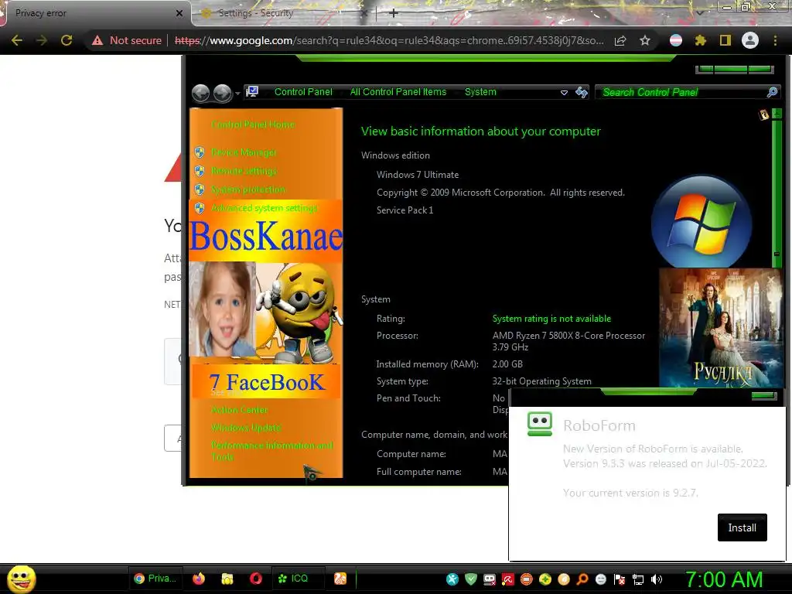792x594 pixels.
Task: Open Action Center flag tray icon
Action: [620, 579]
